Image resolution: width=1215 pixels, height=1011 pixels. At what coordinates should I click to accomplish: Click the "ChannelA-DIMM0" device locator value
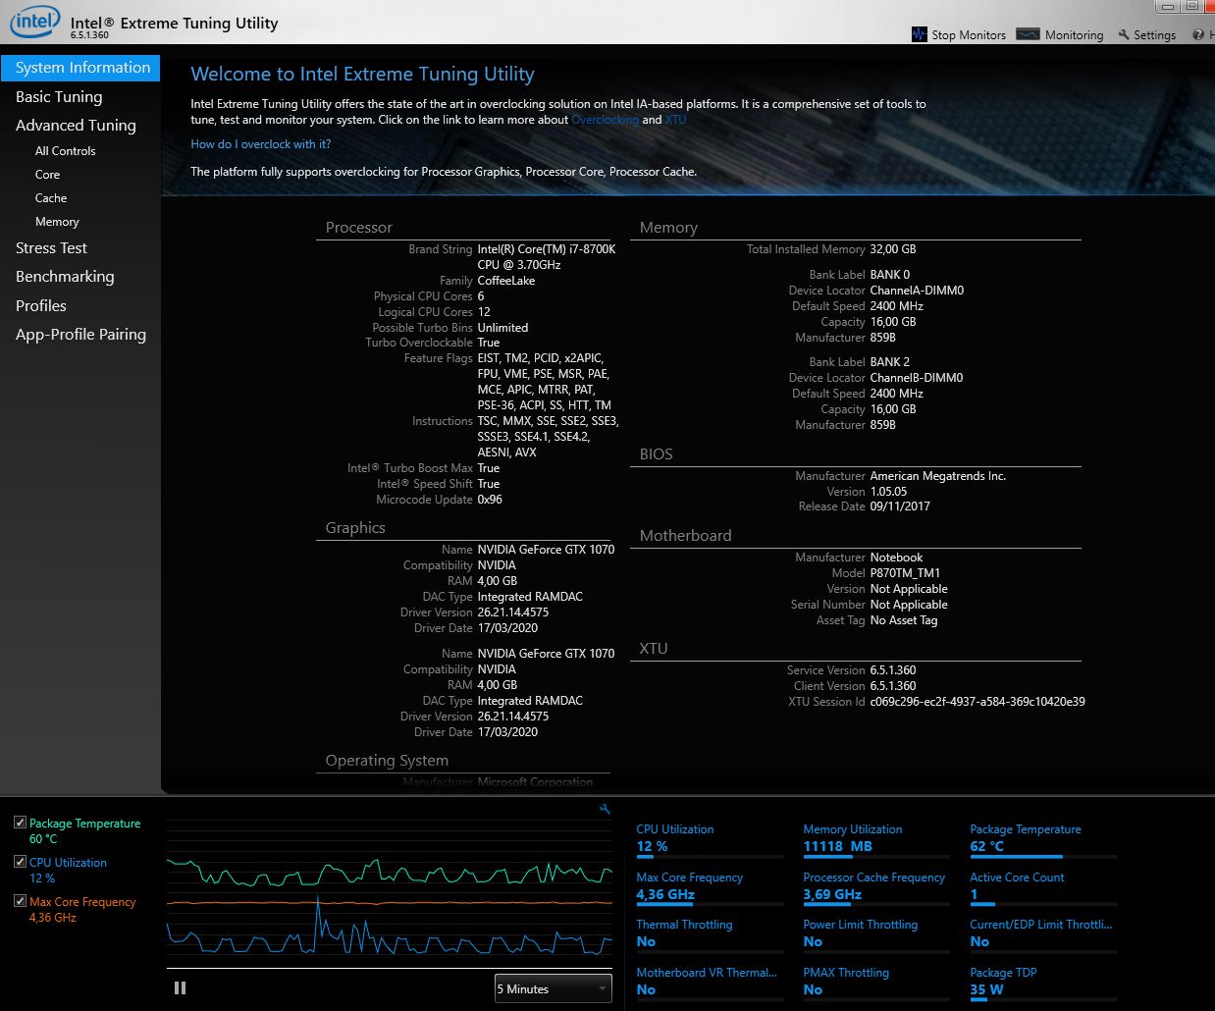click(x=917, y=291)
